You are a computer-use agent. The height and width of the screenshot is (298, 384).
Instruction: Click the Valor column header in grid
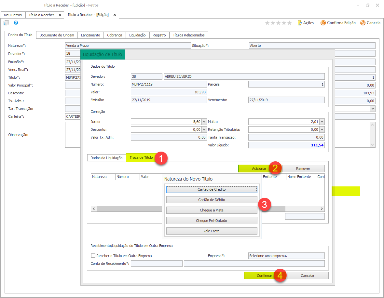click(x=151, y=177)
